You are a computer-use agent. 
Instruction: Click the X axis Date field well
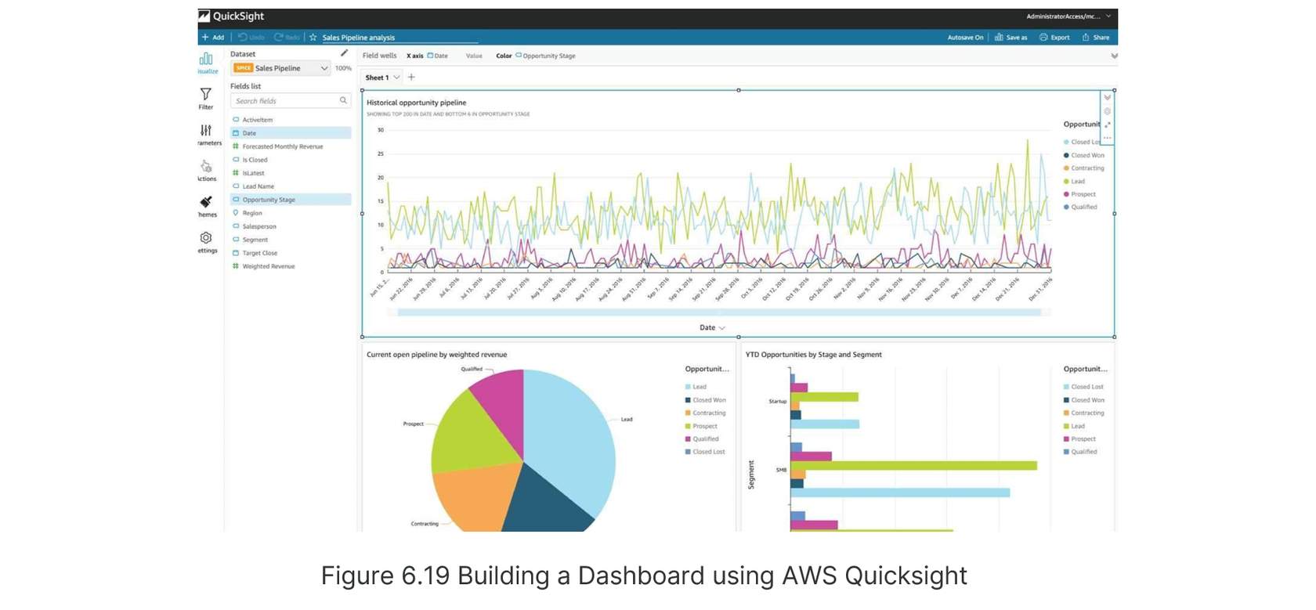click(x=428, y=56)
